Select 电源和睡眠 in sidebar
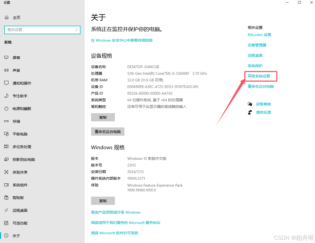 22,109
